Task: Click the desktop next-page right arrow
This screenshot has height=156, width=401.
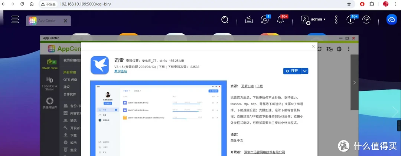Action: (396, 111)
